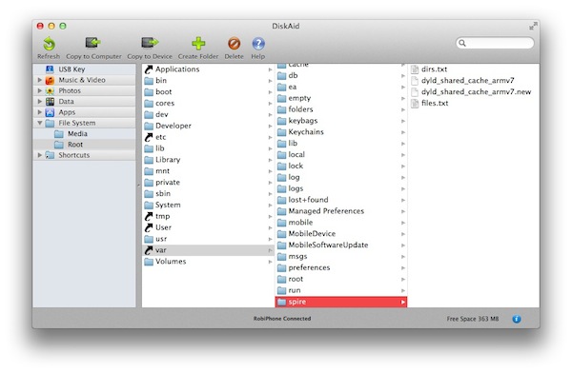572x373 pixels.
Task: Collapse the File System disclosure triangle
Action: (x=40, y=123)
